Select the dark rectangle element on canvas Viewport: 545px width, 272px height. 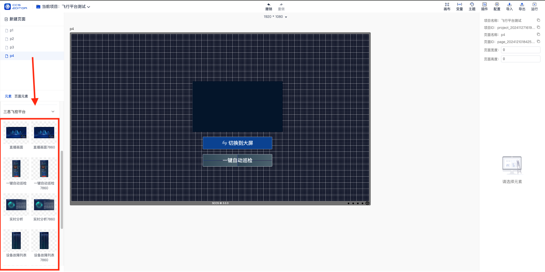238,107
